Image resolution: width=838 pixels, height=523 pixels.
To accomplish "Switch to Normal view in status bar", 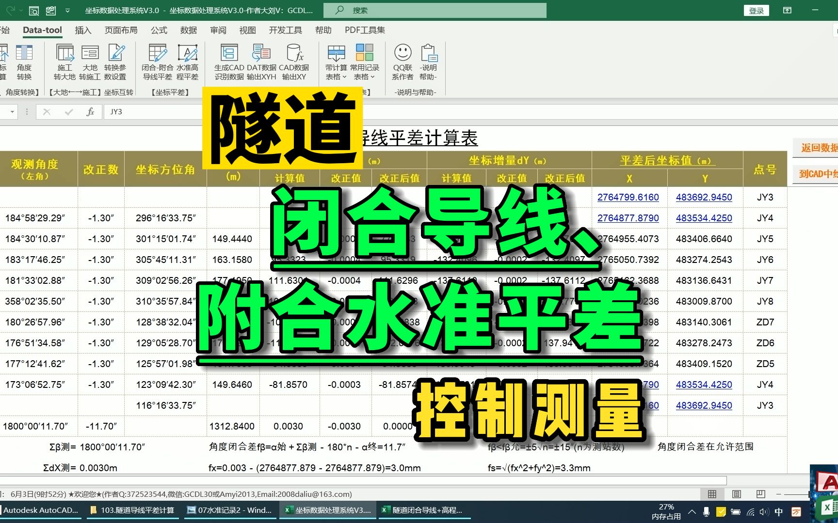I will pyautogui.click(x=712, y=494).
